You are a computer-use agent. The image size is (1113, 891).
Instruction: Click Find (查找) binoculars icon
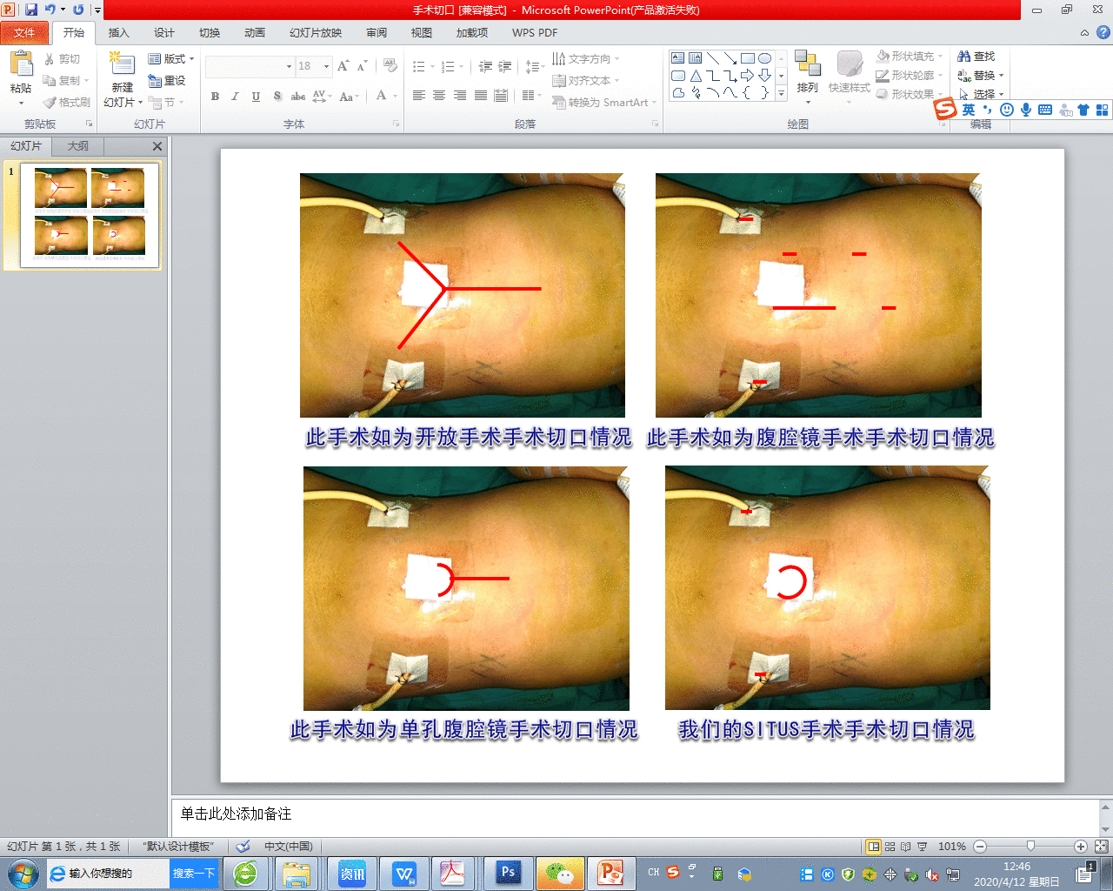point(963,57)
